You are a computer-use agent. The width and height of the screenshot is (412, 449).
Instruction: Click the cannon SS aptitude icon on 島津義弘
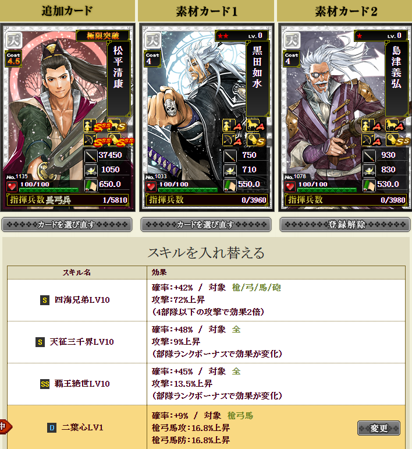click(397, 140)
